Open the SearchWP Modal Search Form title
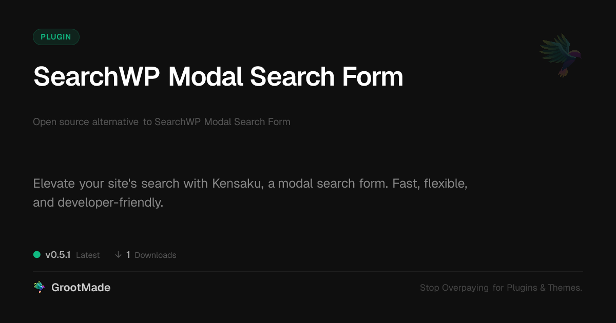The image size is (616, 323). (x=218, y=77)
